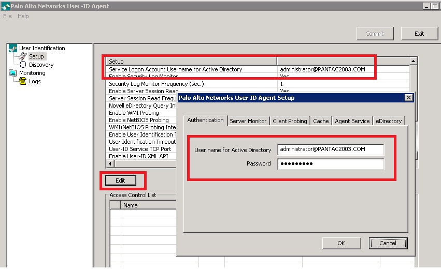
Task: Click the Name column header in Access Control List
Action: click(149, 205)
